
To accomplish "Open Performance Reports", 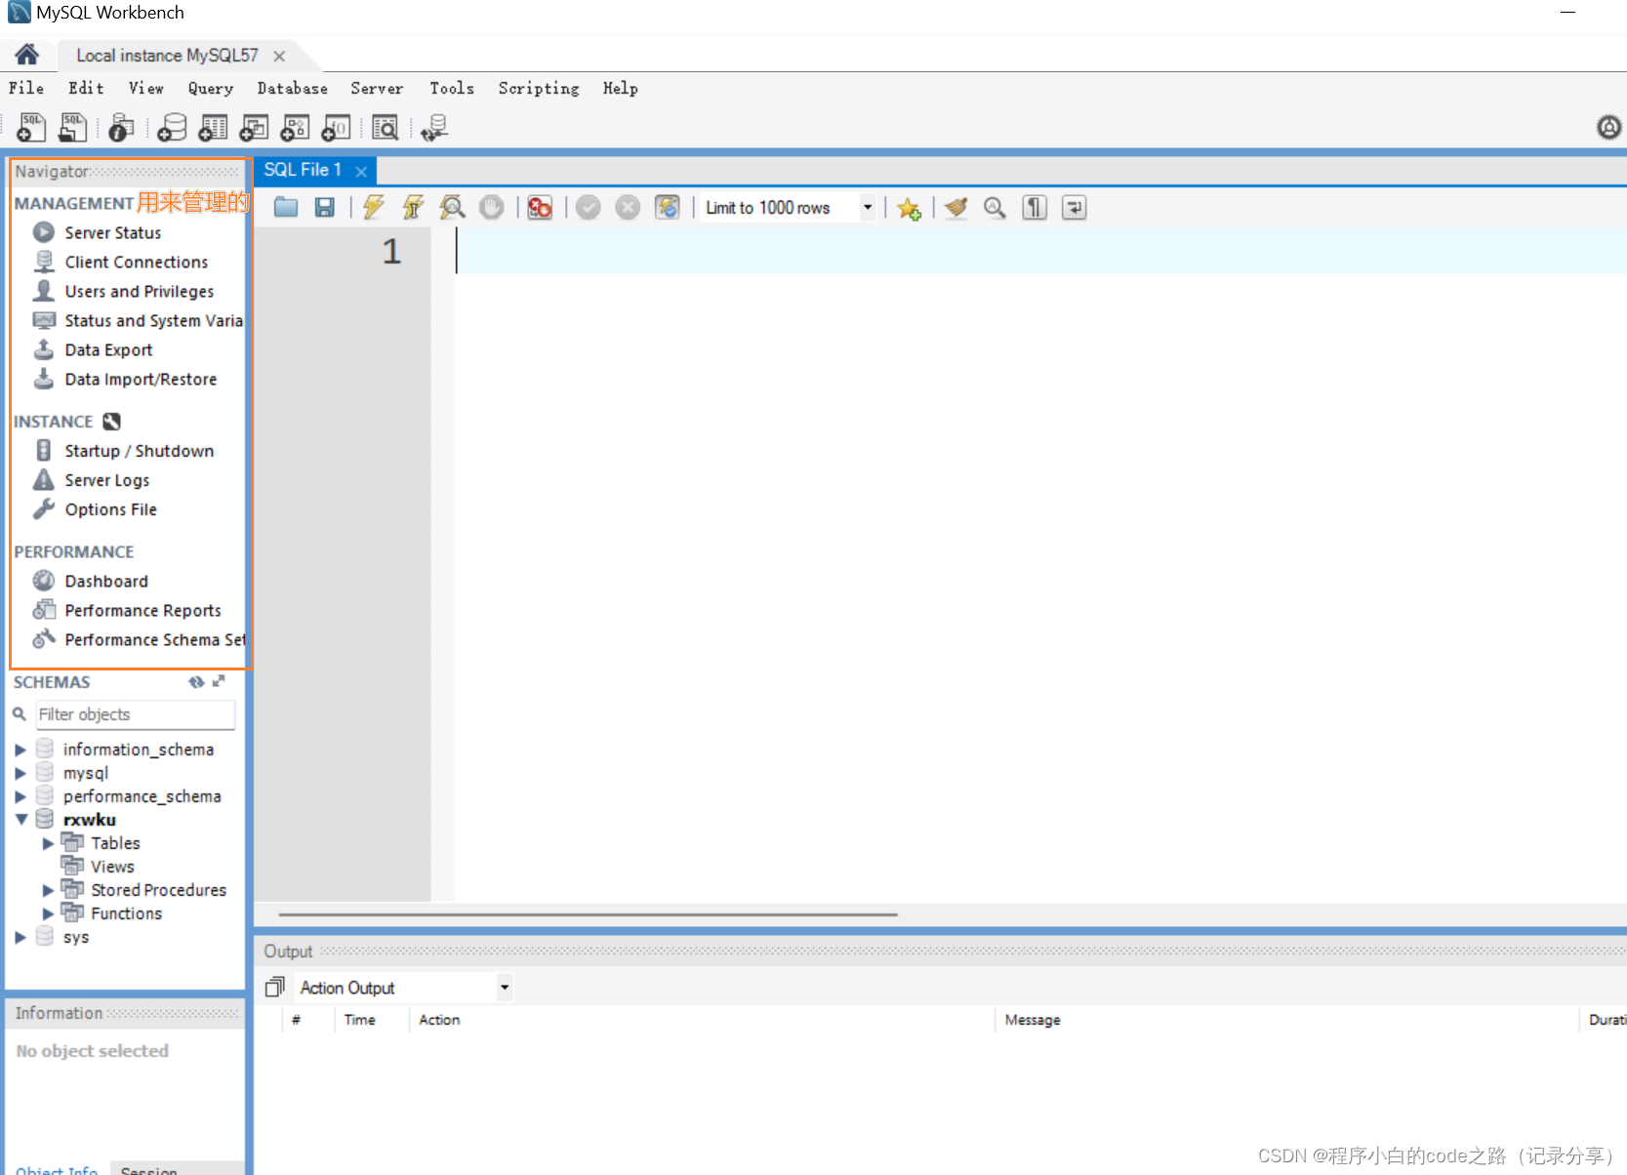I will [143, 610].
